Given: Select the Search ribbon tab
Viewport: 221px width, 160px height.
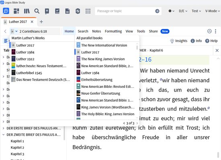Looking at the screenshot, I should [83, 31].
